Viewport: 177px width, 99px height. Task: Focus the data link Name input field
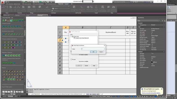click(93, 49)
